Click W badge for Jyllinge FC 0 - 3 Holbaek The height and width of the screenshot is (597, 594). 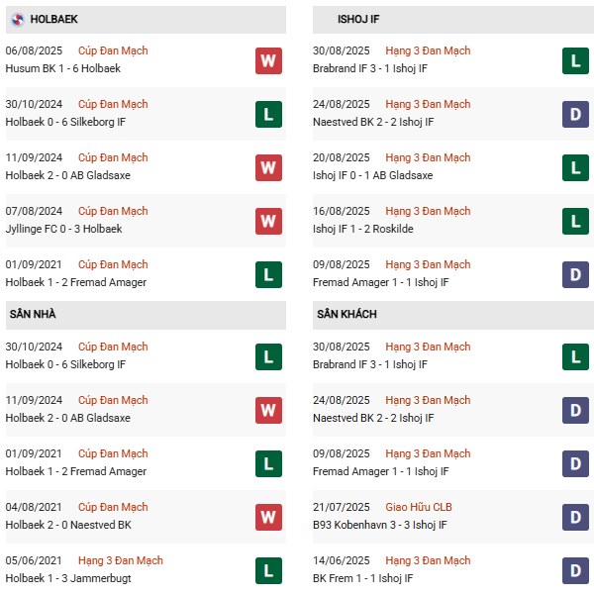coord(268,221)
